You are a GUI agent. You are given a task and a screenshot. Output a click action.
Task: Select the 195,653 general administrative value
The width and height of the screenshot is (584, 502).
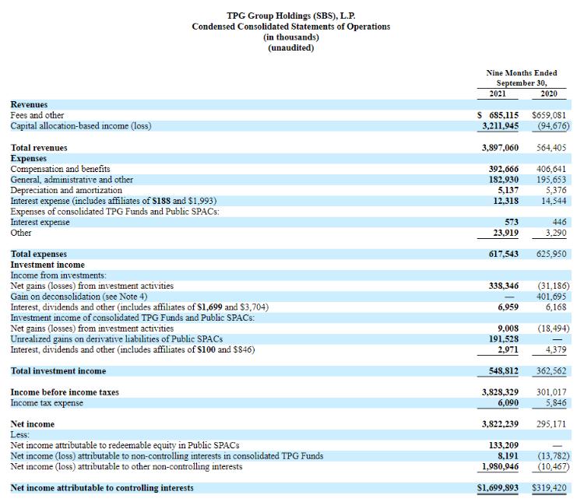click(x=551, y=180)
